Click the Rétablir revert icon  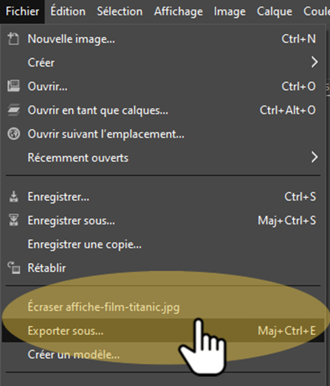[13, 268]
